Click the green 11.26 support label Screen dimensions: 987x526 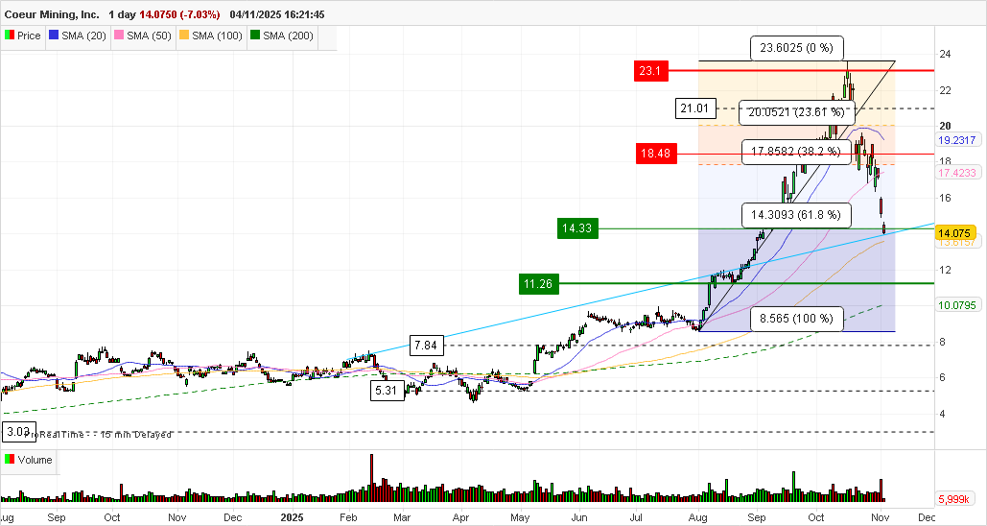click(538, 284)
